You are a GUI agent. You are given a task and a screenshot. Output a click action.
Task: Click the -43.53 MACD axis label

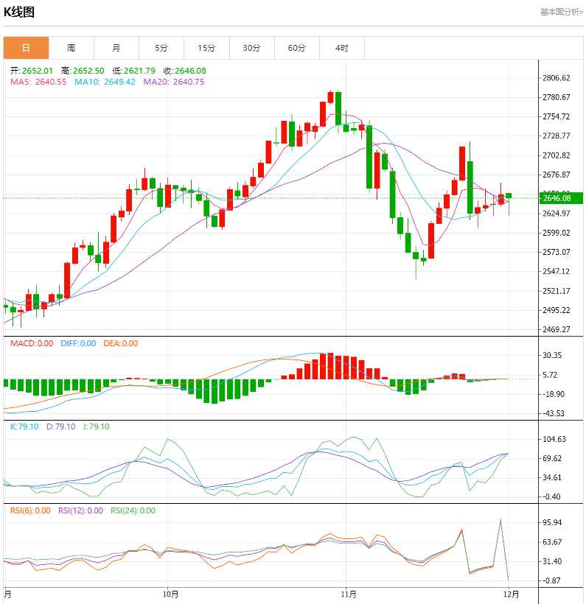554,413
